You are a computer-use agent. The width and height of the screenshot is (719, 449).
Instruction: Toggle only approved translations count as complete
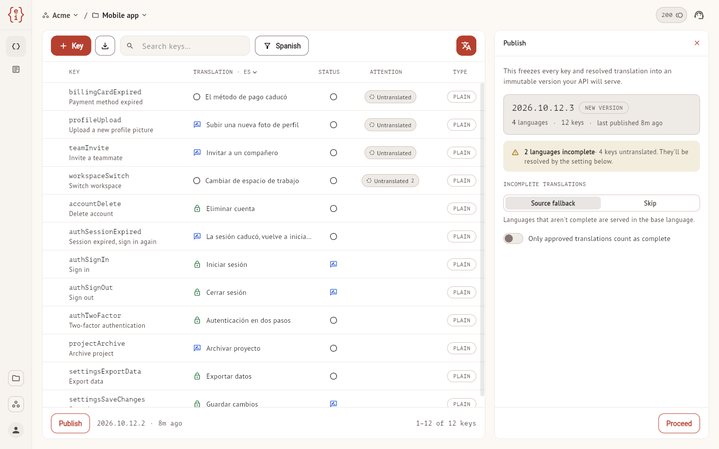coord(513,238)
